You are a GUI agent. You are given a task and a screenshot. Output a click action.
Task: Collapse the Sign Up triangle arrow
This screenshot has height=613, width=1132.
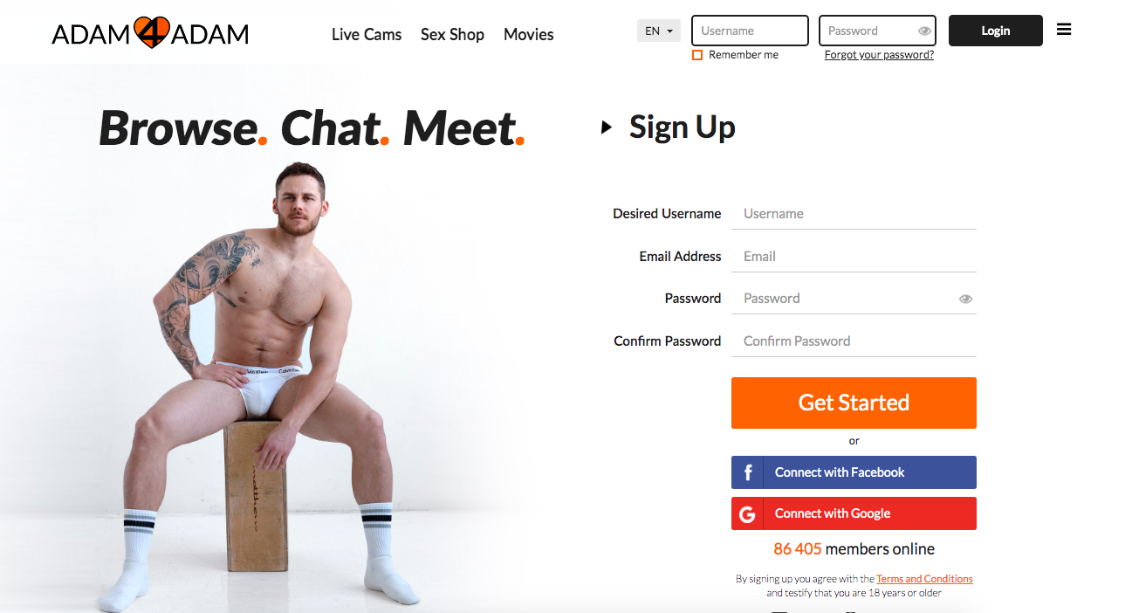607,127
